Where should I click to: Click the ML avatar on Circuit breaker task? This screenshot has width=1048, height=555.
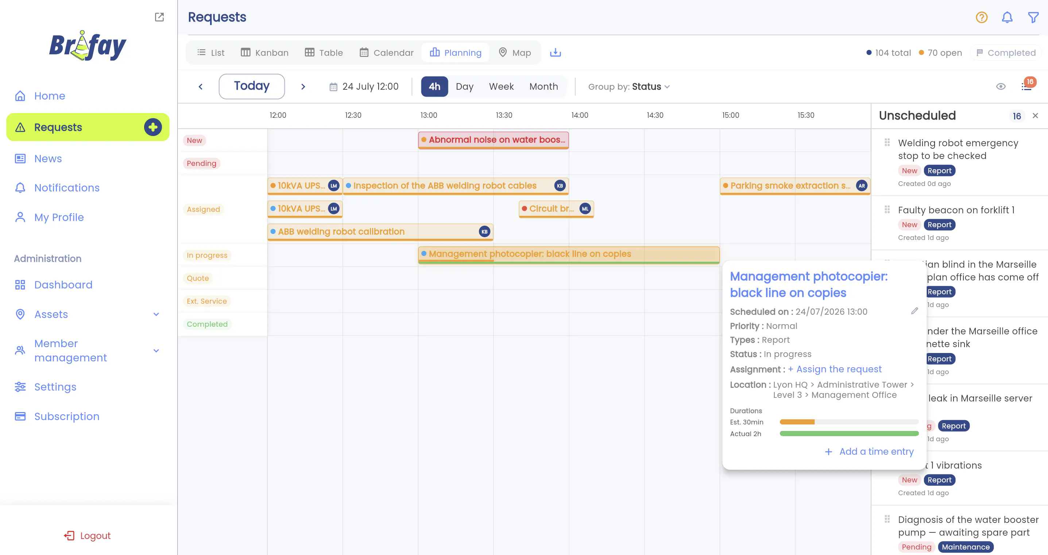[x=585, y=209]
